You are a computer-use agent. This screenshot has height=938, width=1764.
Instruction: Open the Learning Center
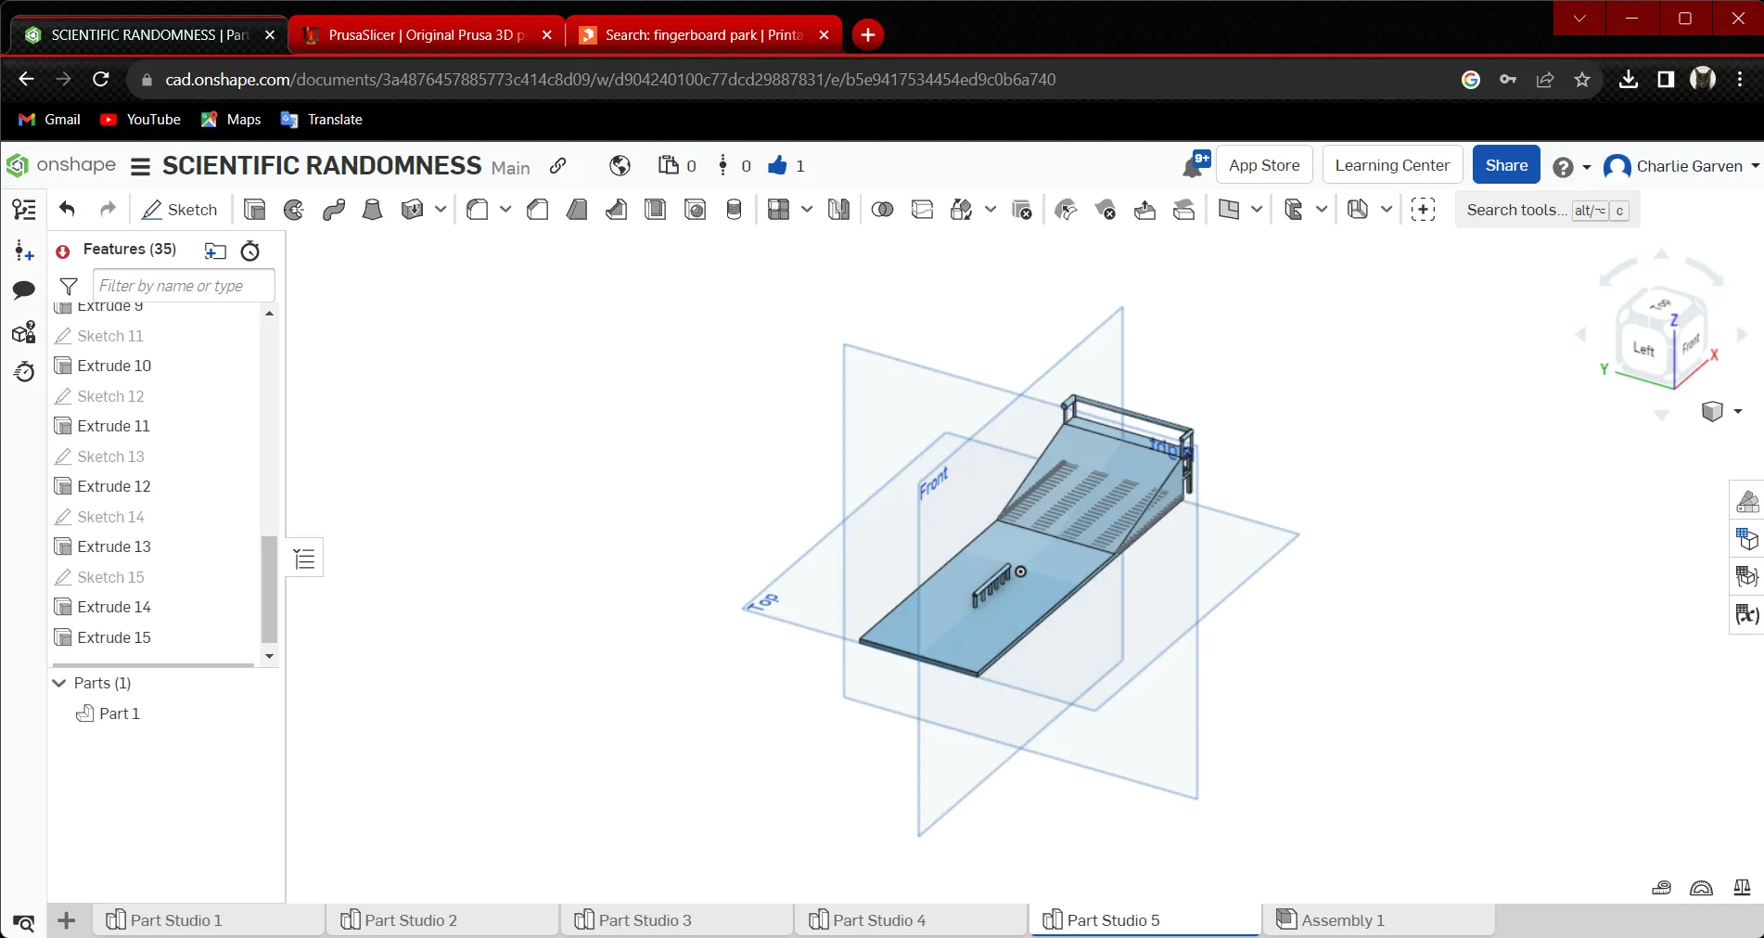[x=1392, y=165]
